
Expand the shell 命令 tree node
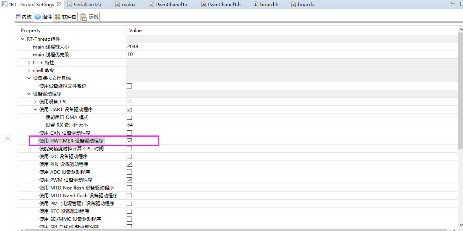click(x=29, y=70)
